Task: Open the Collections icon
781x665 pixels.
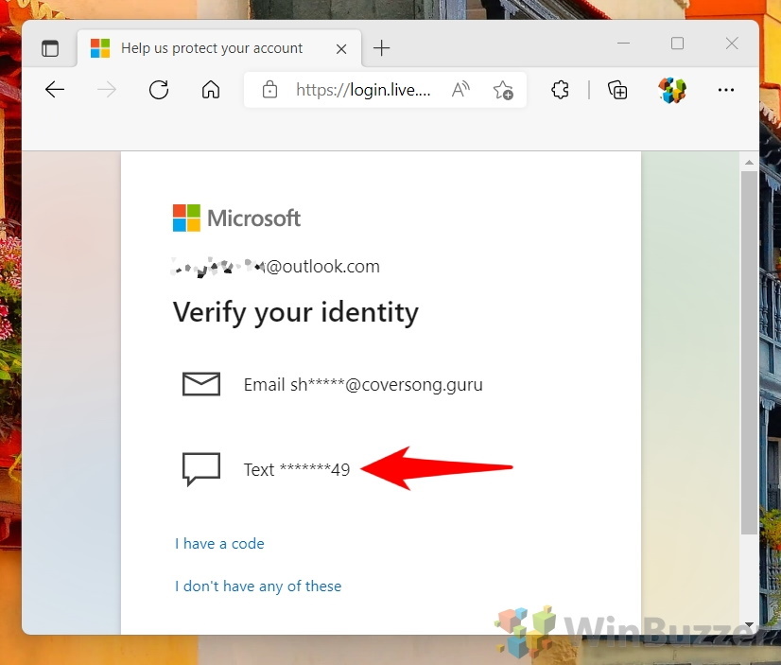Action: (617, 90)
